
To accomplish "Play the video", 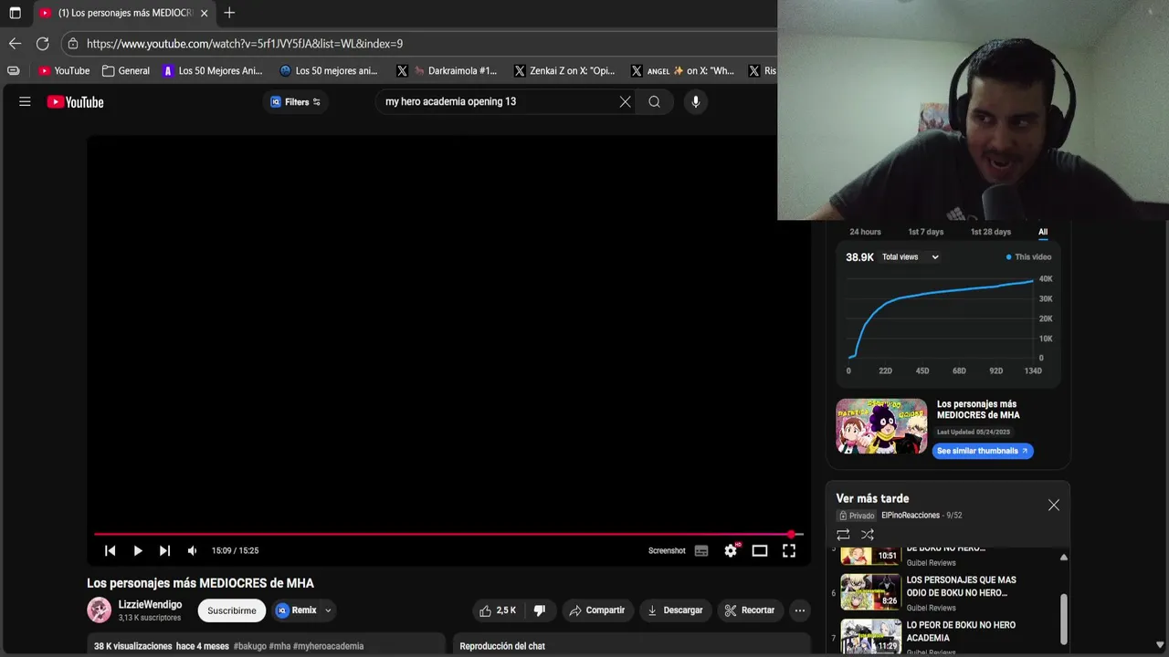I will point(138,550).
